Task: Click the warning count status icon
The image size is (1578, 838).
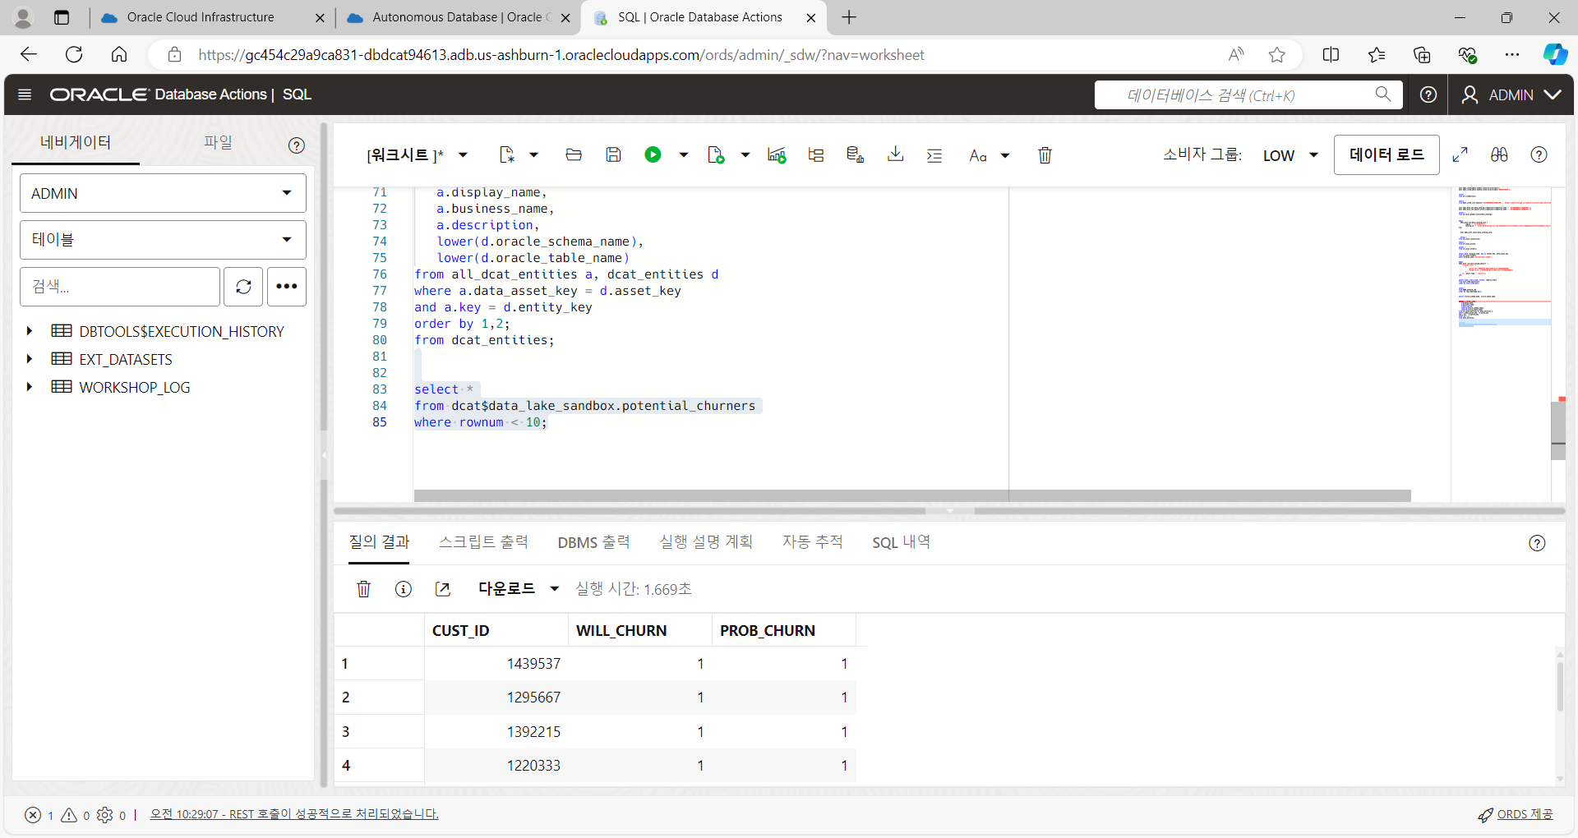Action: (x=69, y=815)
